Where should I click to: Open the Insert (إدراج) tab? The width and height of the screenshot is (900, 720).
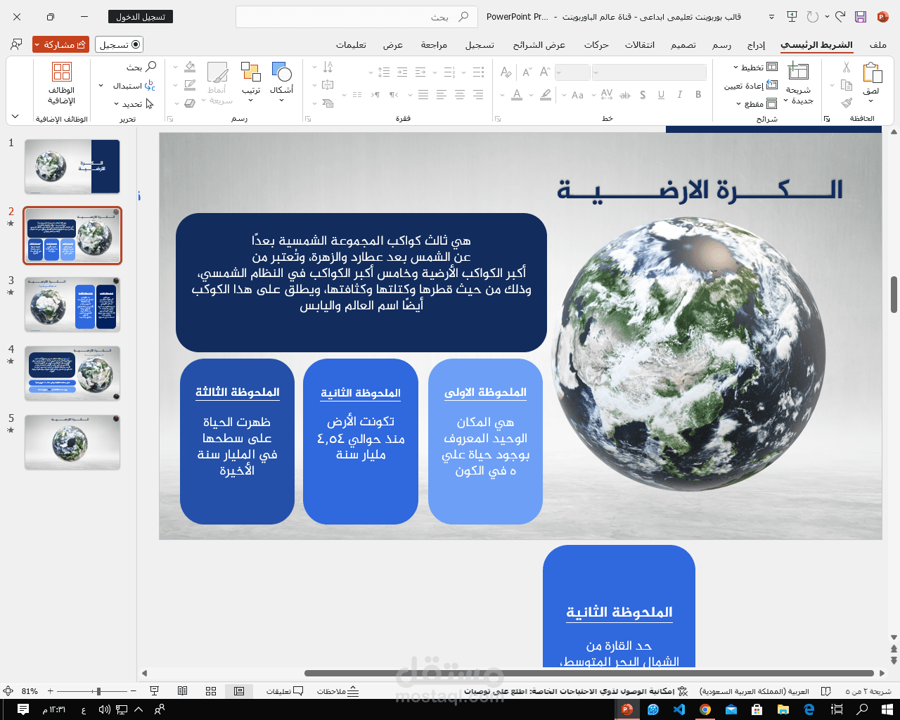tap(756, 45)
